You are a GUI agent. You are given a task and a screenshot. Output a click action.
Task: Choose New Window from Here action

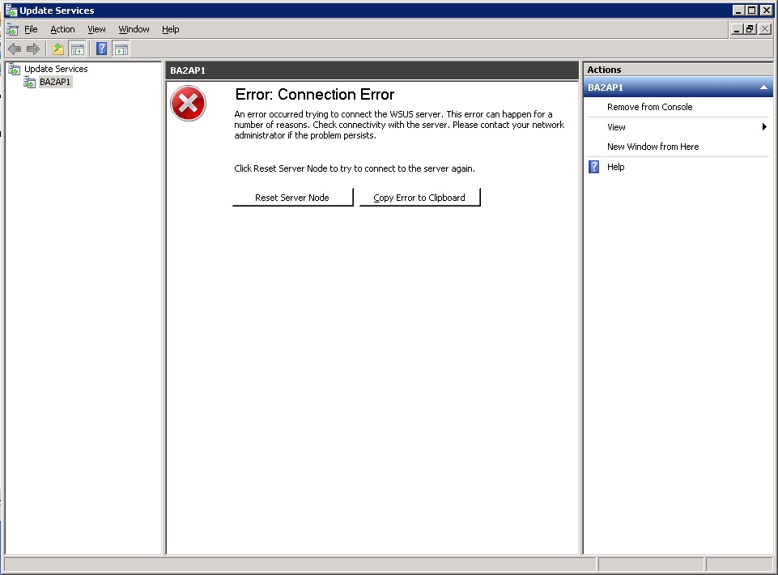pyautogui.click(x=653, y=147)
